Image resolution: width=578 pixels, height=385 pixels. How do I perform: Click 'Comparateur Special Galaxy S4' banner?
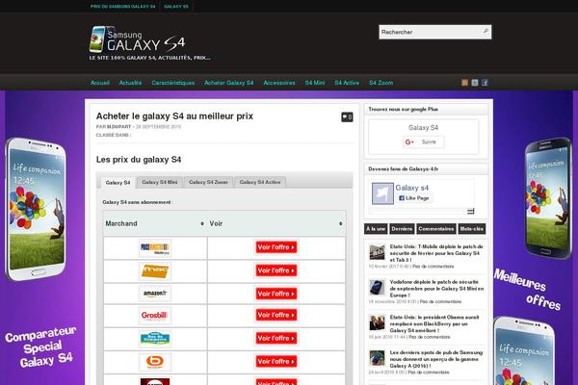click(x=40, y=347)
